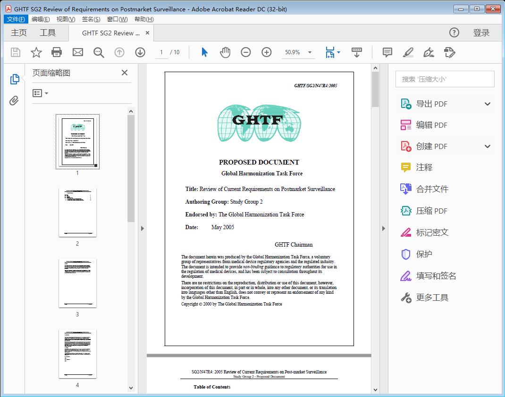
Task: Open the 注释 comment tool
Action: 416,167
